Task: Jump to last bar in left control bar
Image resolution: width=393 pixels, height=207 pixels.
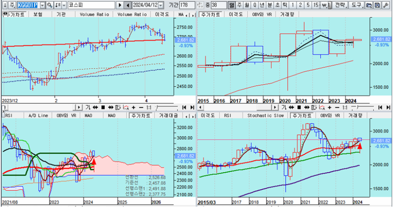Action: [x=192, y=107]
